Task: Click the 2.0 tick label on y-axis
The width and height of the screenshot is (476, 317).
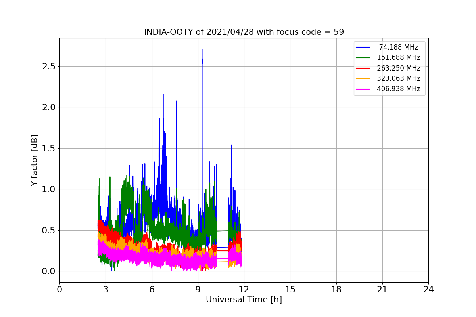Action: (48, 107)
